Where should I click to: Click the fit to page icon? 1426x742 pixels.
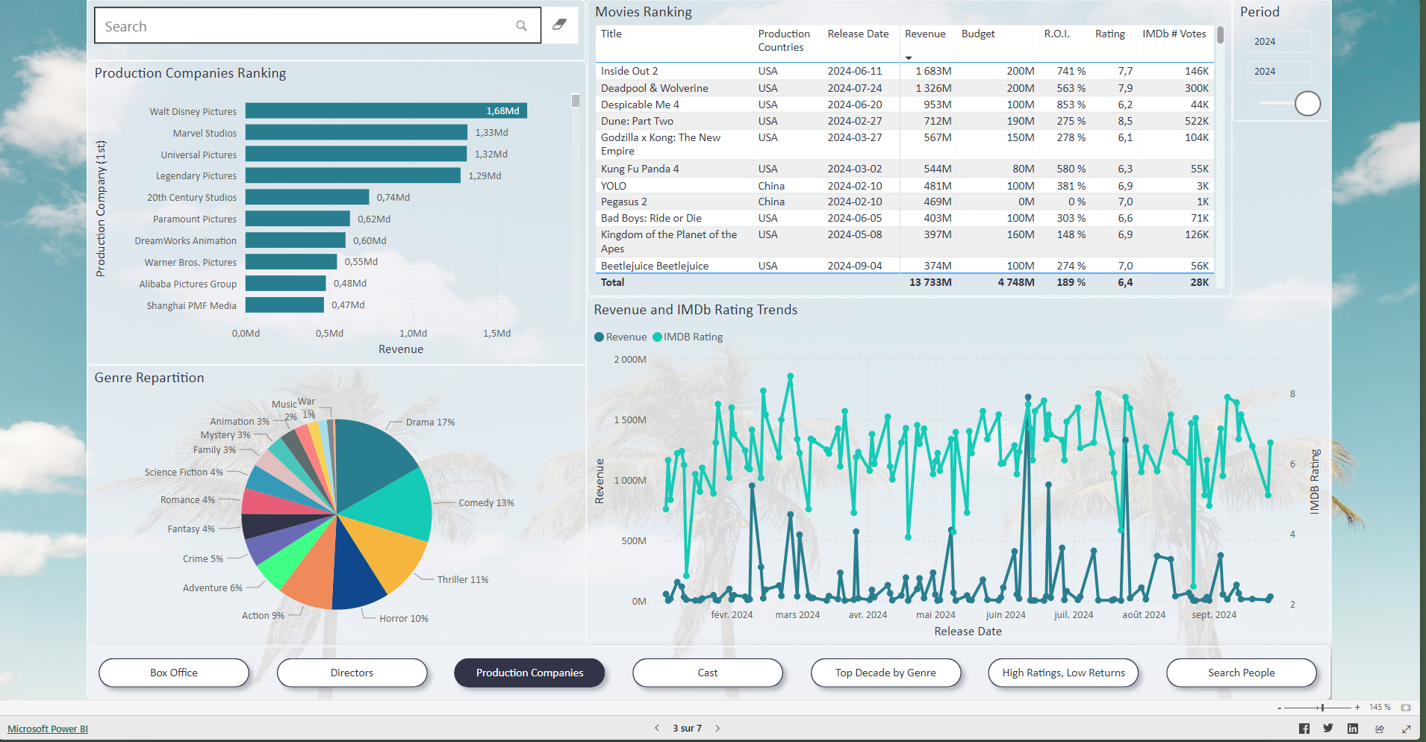click(x=1406, y=707)
